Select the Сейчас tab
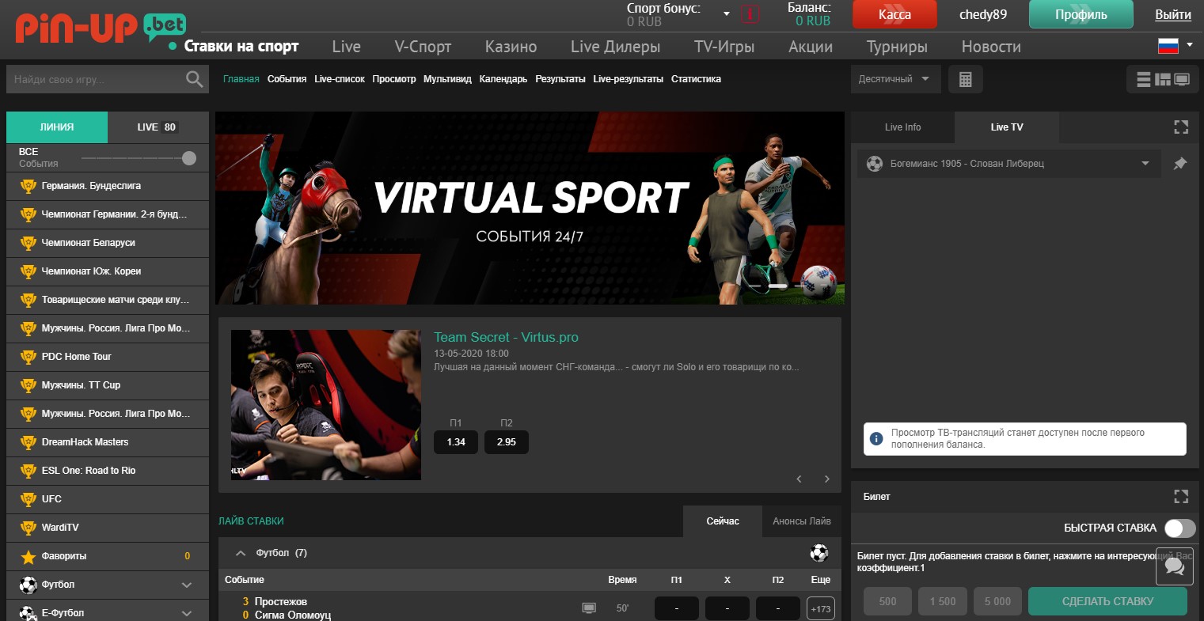 [723, 521]
